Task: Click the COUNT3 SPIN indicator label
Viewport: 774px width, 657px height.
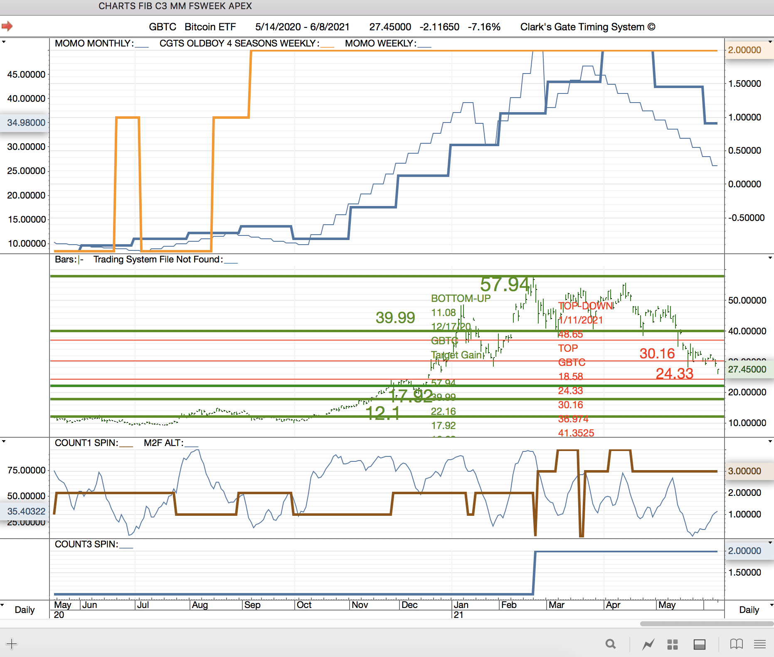Action: [86, 544]
